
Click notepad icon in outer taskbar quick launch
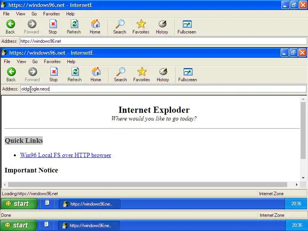[x=46, y=224]
